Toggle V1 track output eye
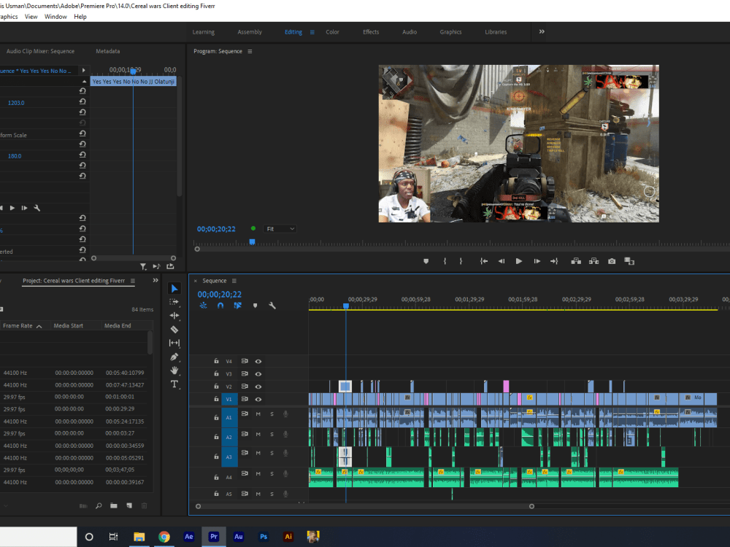The image size is (730, 547). pos(258,399)
